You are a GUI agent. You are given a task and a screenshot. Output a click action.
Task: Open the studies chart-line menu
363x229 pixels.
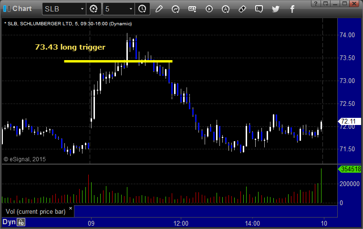(176, 9)
